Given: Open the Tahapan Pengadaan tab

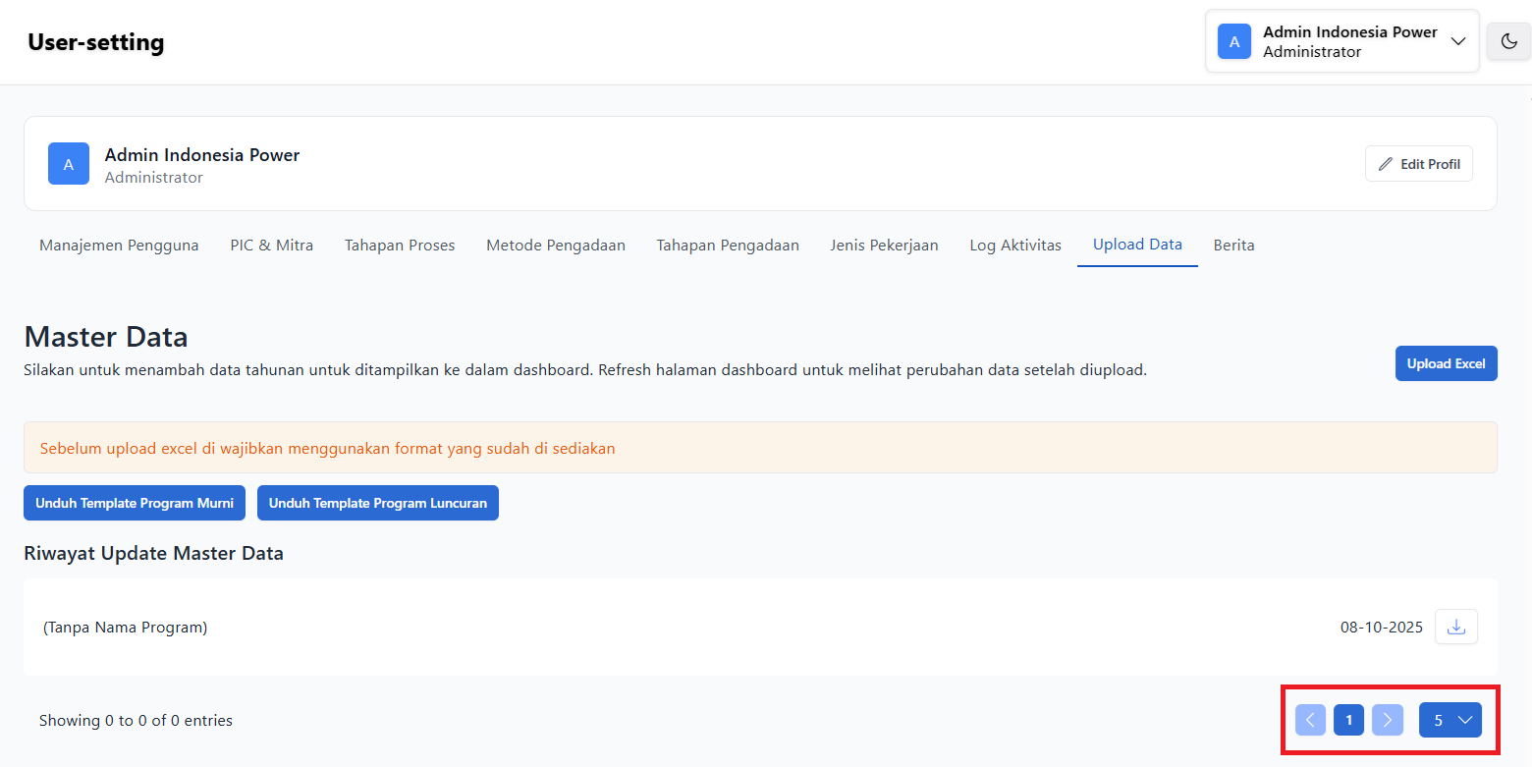Looking at the screenshot, I should click(x=728, y=246).
